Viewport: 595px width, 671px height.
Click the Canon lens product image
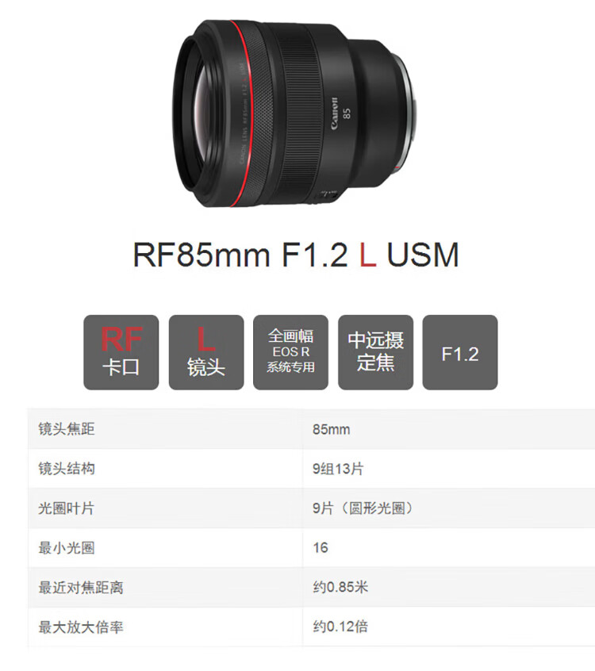295,114
